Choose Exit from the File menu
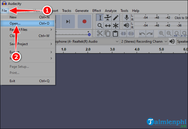 click(x=27, y=81)
